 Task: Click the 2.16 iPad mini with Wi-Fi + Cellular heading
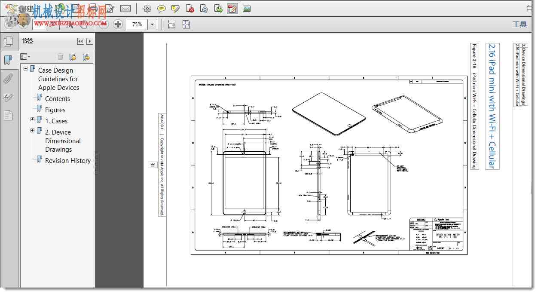click(492, 106)
